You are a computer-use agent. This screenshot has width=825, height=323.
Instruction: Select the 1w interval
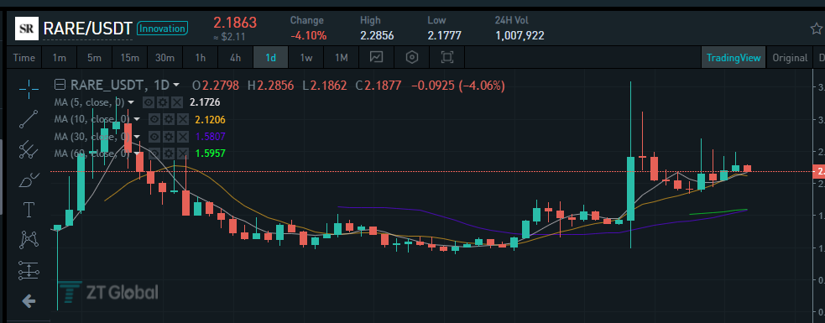(305, 57)
